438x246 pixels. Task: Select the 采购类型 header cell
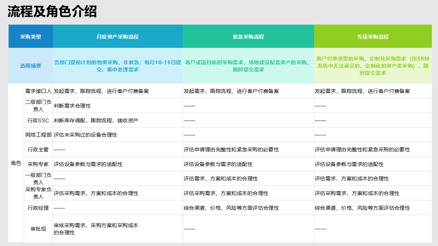click(30, 37)
